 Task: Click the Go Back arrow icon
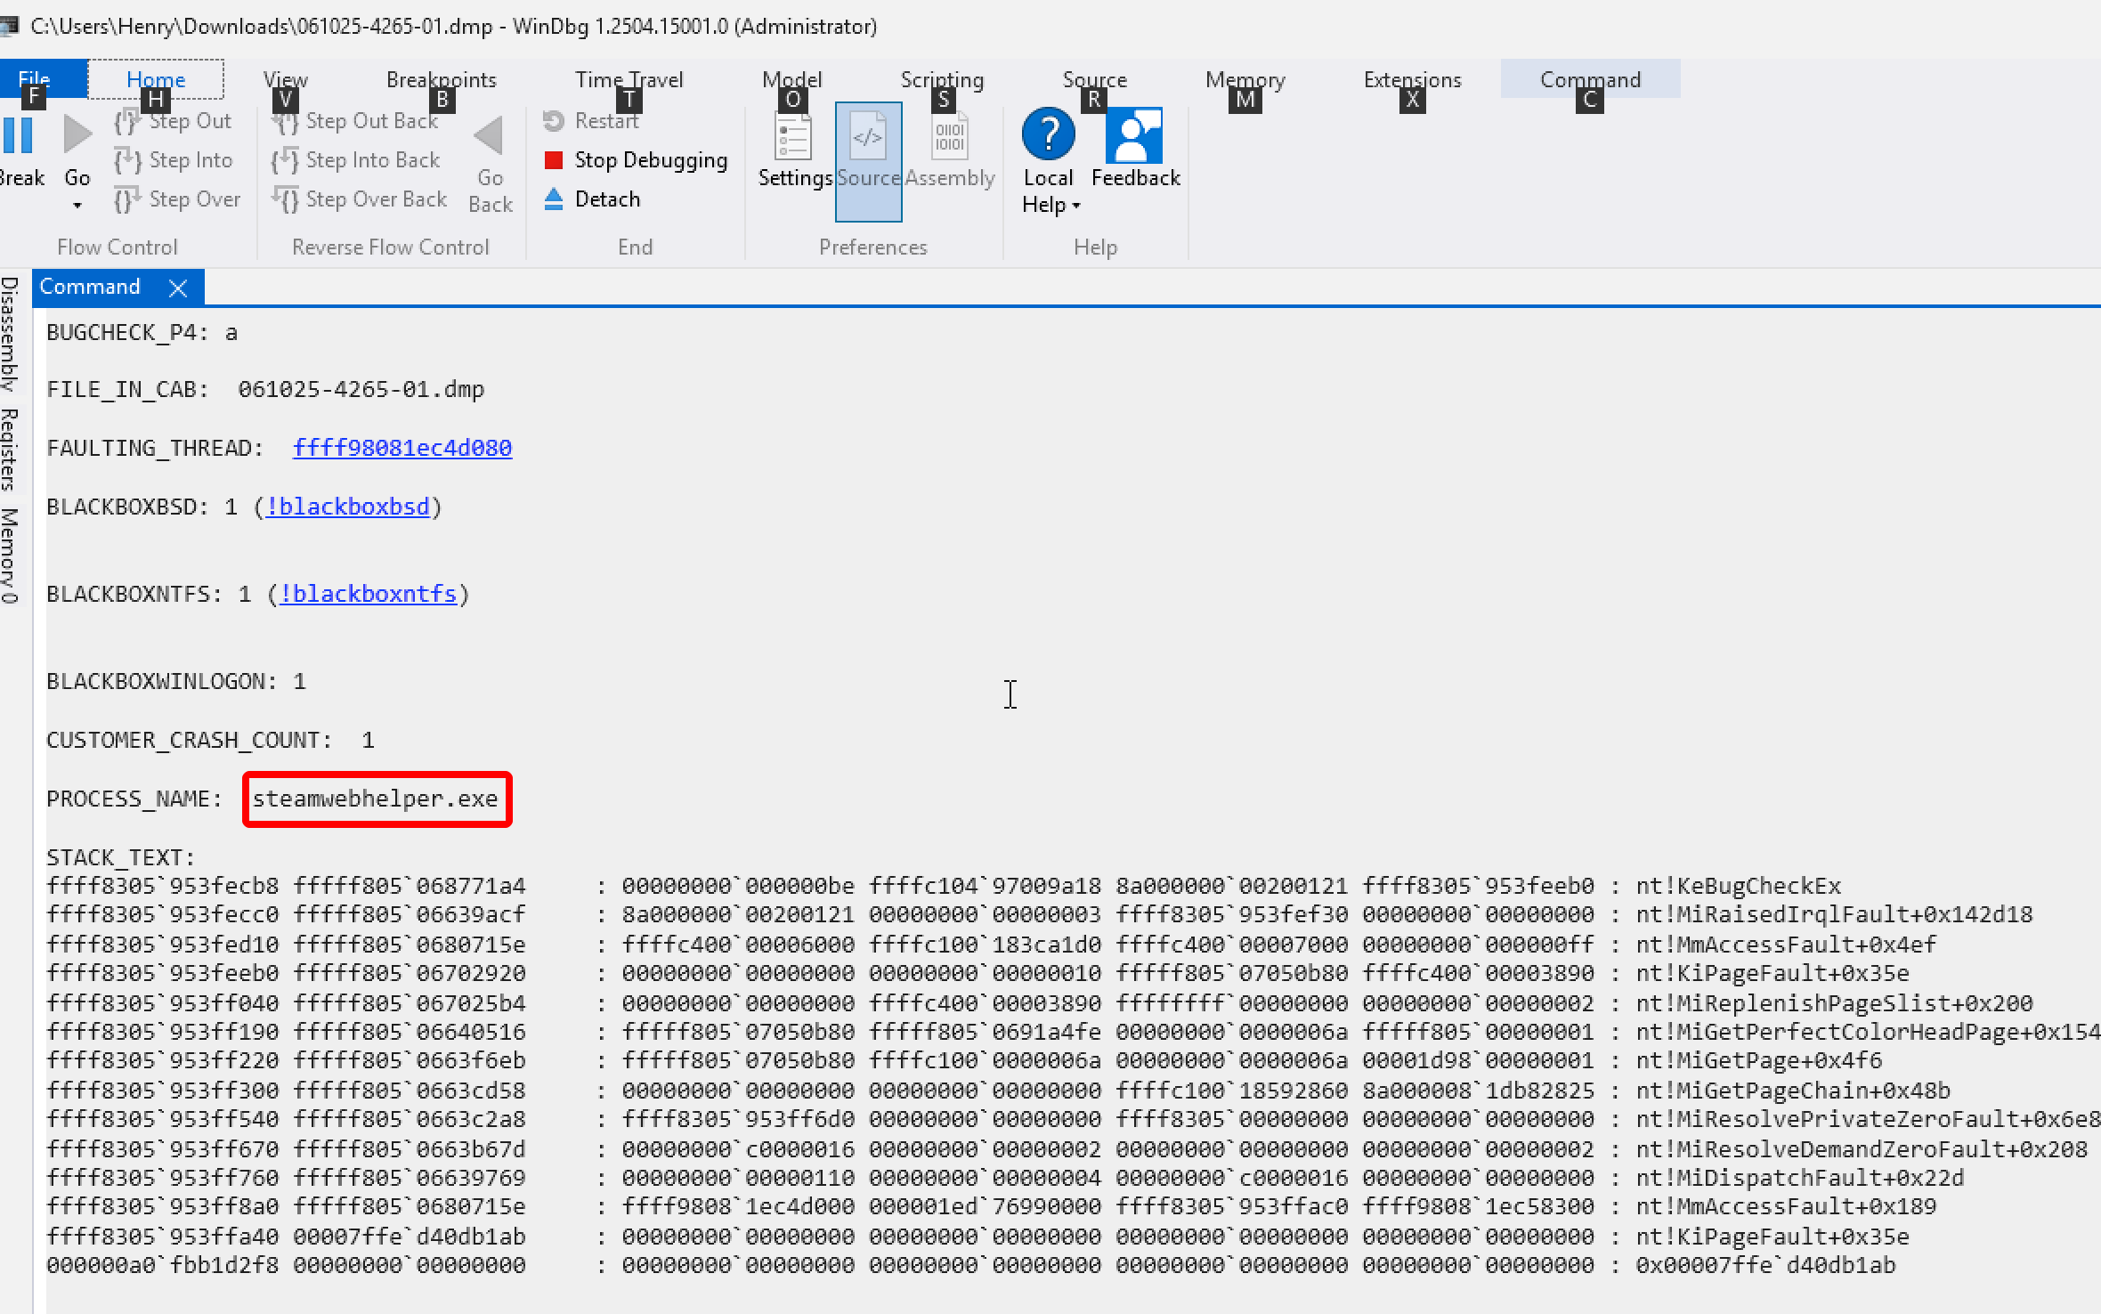(489, 135)
